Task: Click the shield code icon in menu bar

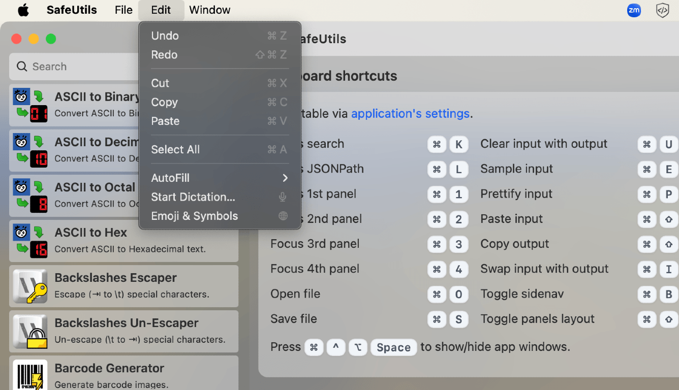Action: pos(662,10)
